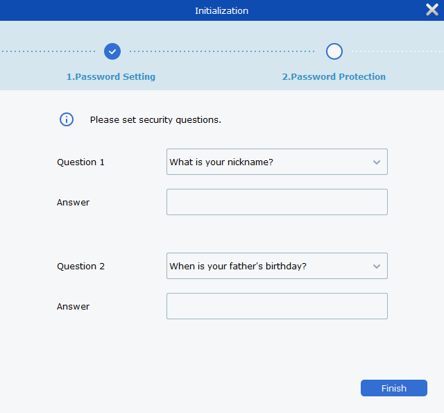Click the info icon beside the security prompt
The width and height of the screenshot is (444, 413).
coord(67,119)
